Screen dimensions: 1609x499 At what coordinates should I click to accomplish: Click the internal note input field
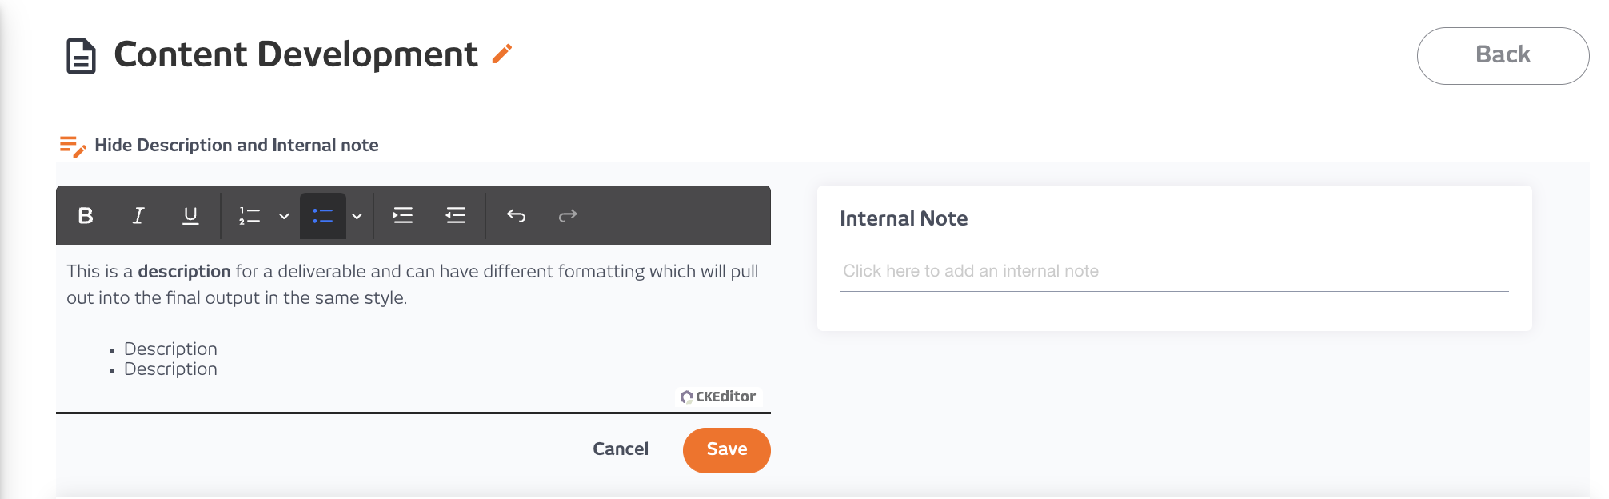tap(1174, 272)
